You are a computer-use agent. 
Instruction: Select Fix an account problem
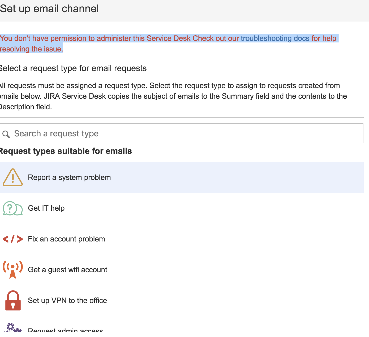point(182,239)
